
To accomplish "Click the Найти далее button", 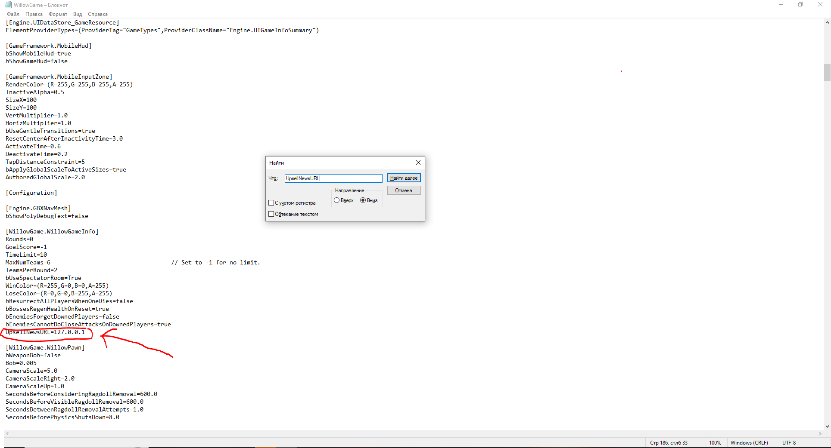I will coord(404,178).
